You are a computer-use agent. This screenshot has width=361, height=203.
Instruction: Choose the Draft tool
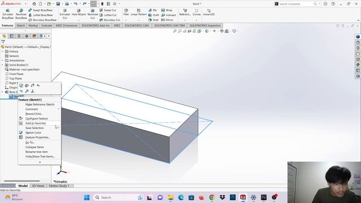[153, 15]
